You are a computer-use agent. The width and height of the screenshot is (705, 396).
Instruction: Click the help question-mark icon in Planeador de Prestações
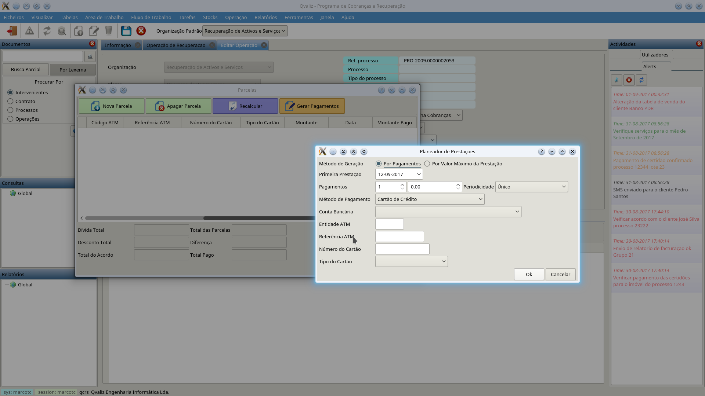541,152
